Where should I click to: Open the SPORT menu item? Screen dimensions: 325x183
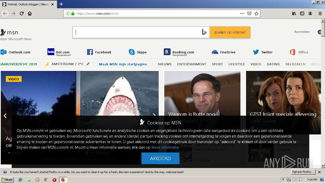(217, 64)
